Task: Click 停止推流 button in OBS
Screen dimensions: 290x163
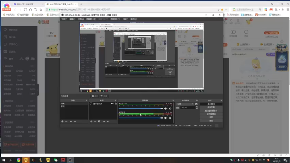Action: click(211, 104)
